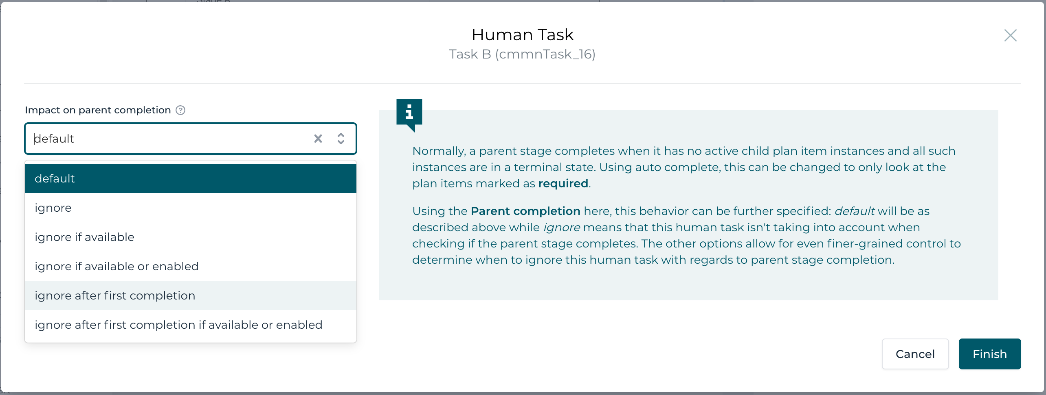Click the 'Impact on parent completion' label
1046x395 pixels.
(x=98, y=110)
